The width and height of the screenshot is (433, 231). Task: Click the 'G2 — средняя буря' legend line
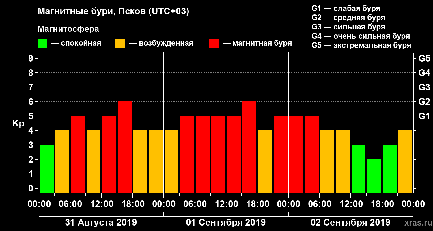pyautogui.click(x=348, y=18)
